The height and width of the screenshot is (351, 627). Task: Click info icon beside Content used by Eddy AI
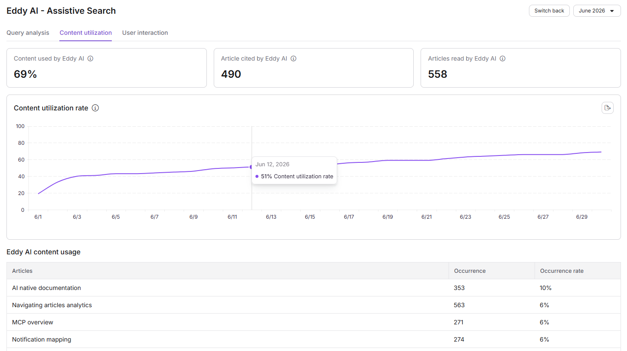pyautogui.click(x=90, y=58)
